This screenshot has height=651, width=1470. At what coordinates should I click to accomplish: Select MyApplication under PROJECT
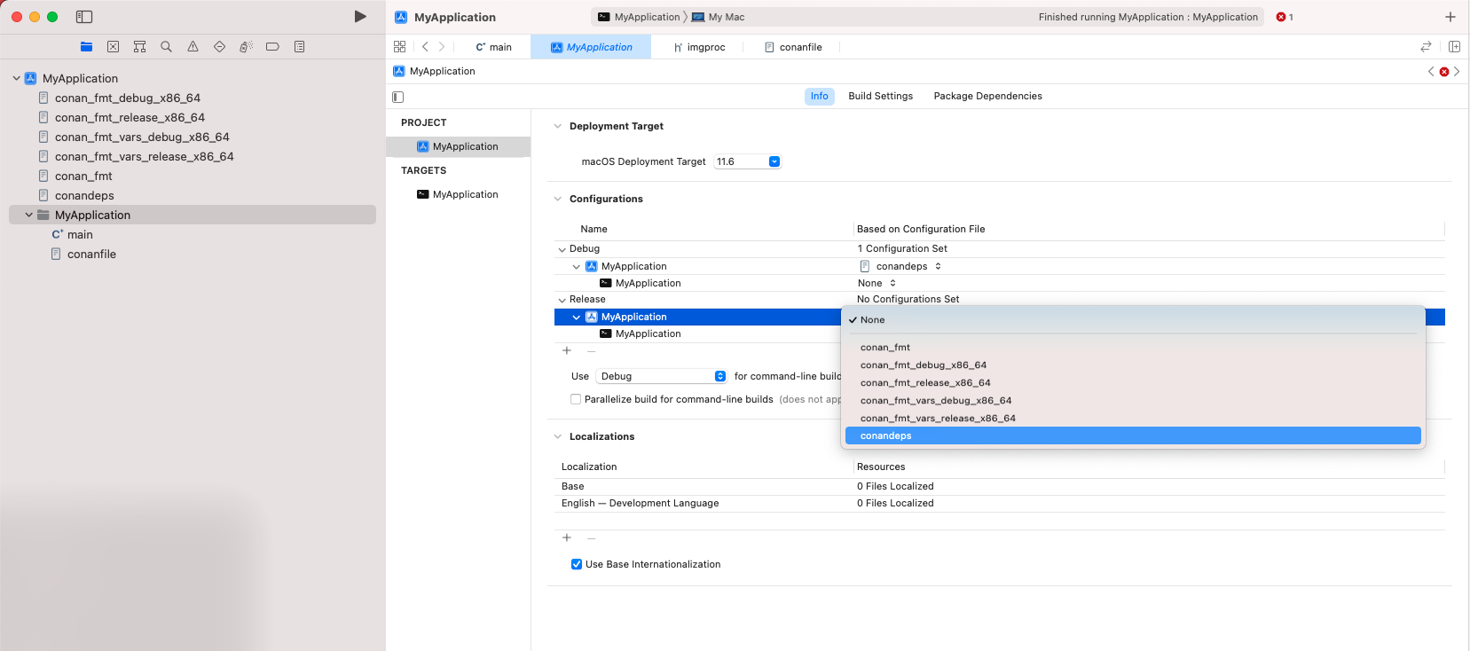click(458, 147)
